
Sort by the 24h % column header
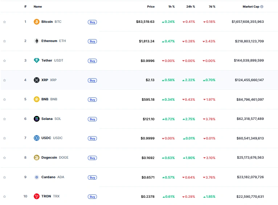191,7
